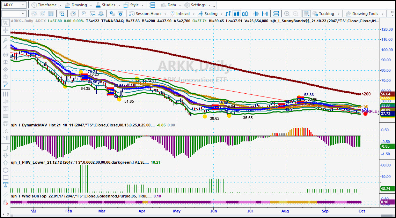Click the 37.73 navy price label
Screen dimensions: 396x218
click(388, 114)
